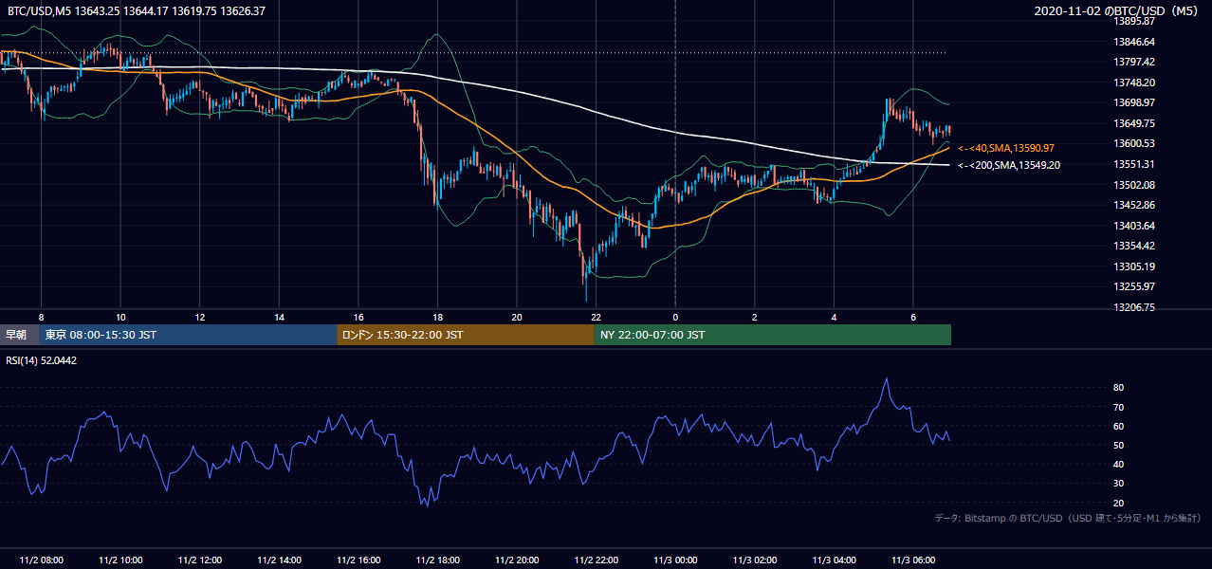
Task: Click price axis value 13502.08
Action: (x=1134, y=184)
